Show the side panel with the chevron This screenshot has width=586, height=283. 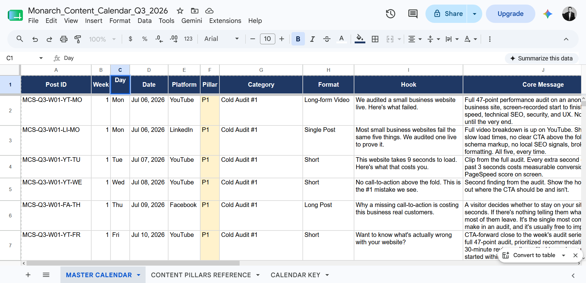pyautogui.click(x=573, y=275)
